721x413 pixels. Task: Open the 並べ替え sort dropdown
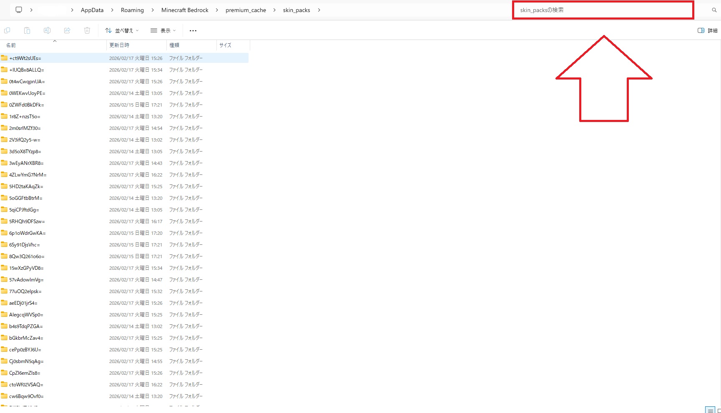(x=122, y=30)
